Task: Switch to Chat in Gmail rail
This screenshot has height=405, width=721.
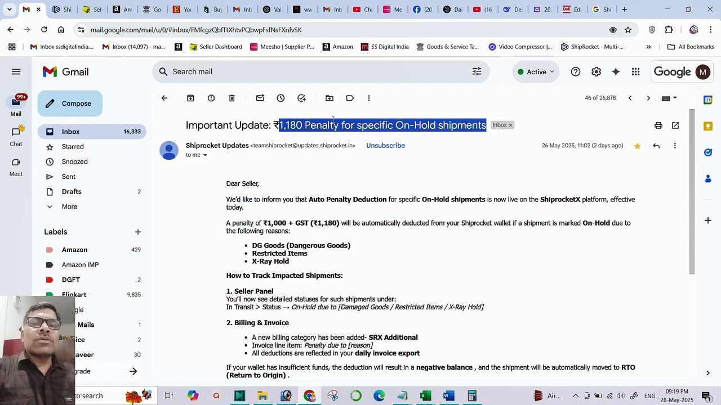Action: coord(16,136)
